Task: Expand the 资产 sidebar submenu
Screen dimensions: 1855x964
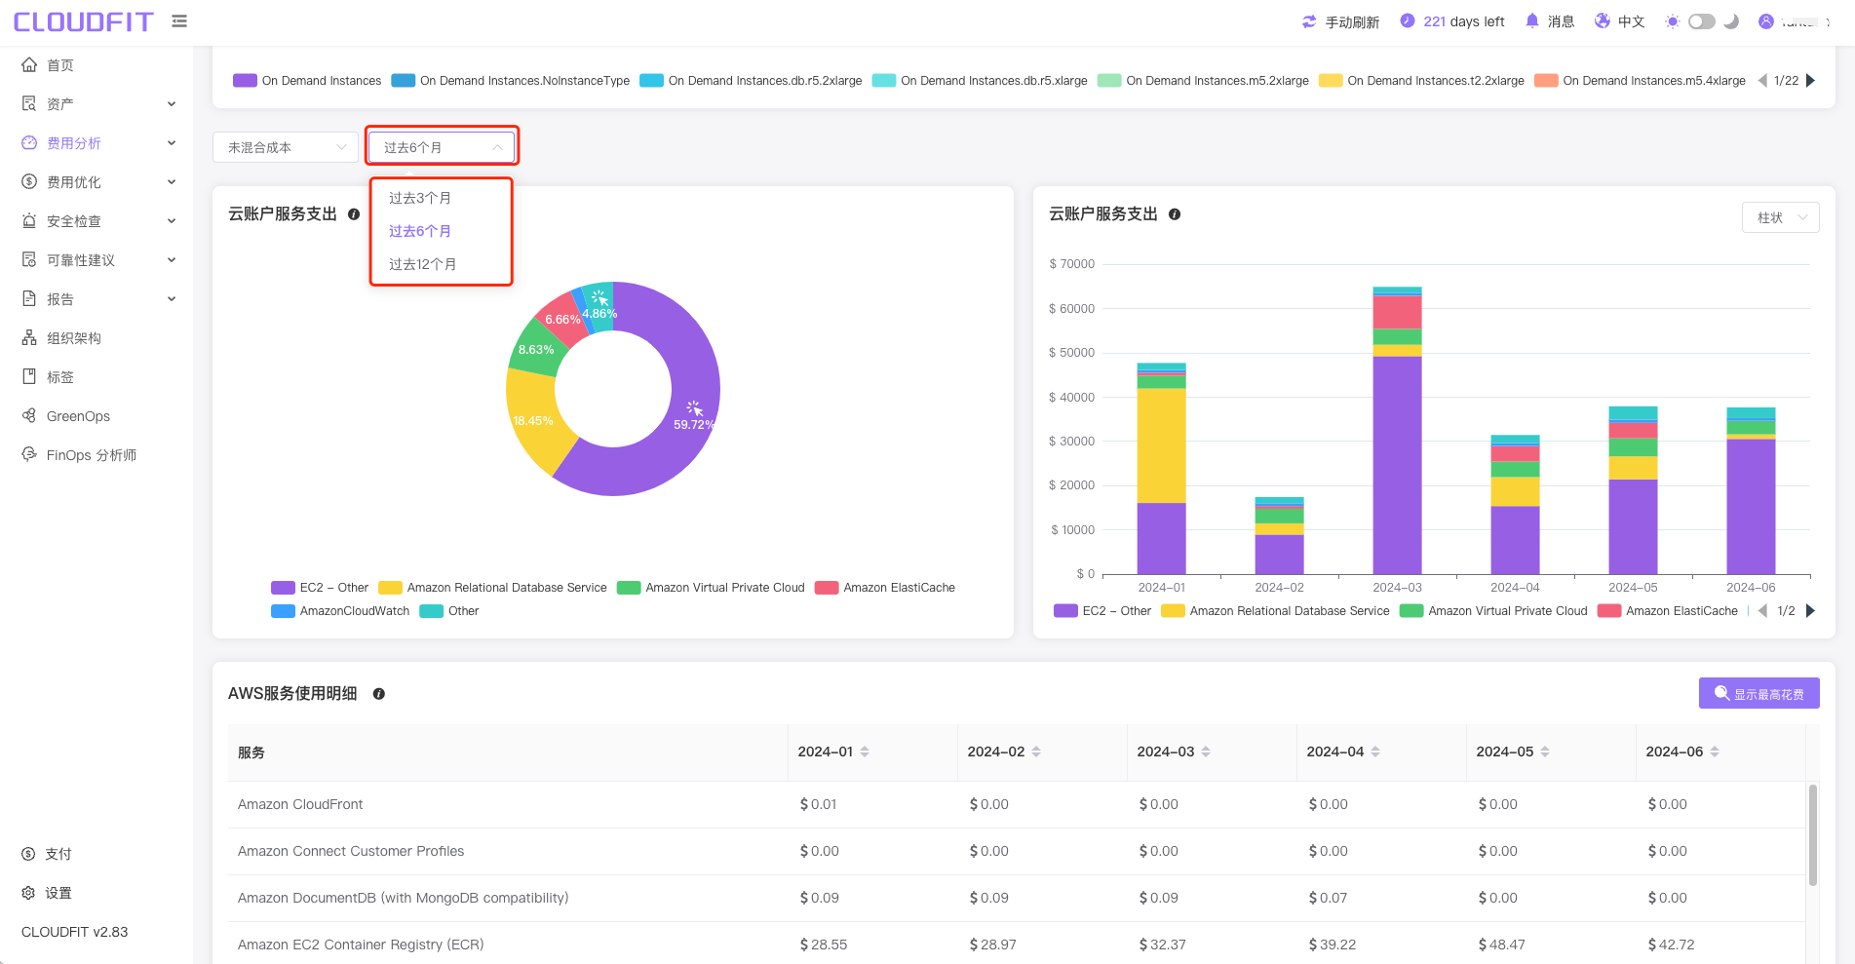Action: [172, 104]
